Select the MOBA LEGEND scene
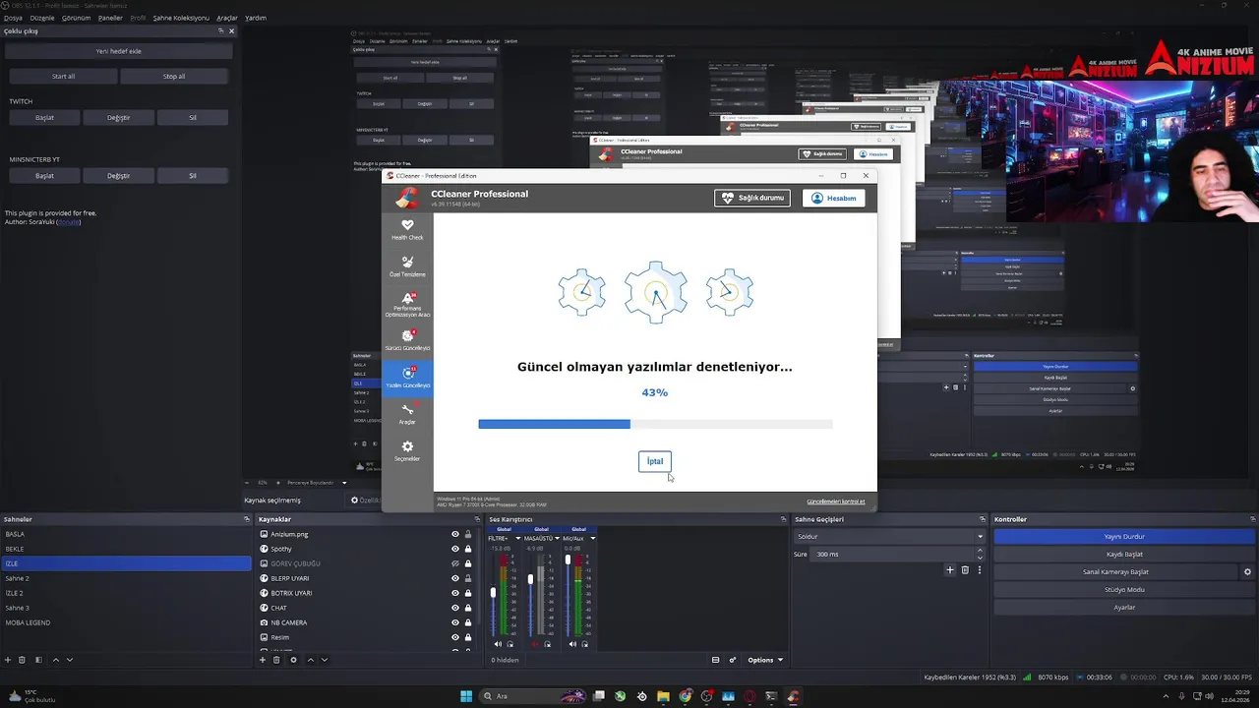Screen dimensions: 1259x708 pos(126,622)
